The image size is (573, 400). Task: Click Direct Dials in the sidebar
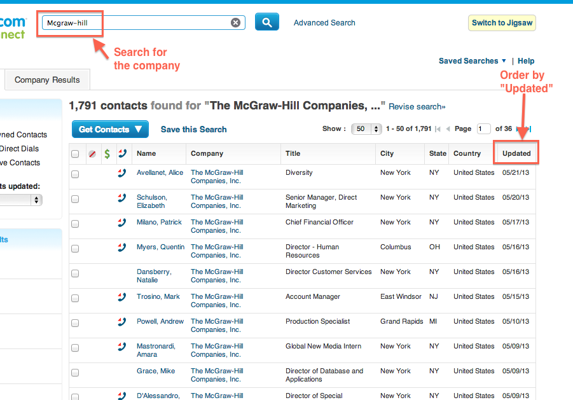[19, 149]
